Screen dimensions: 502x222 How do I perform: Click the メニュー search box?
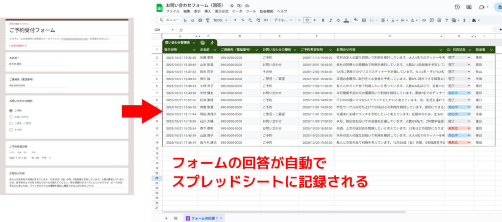pos(170,20)
